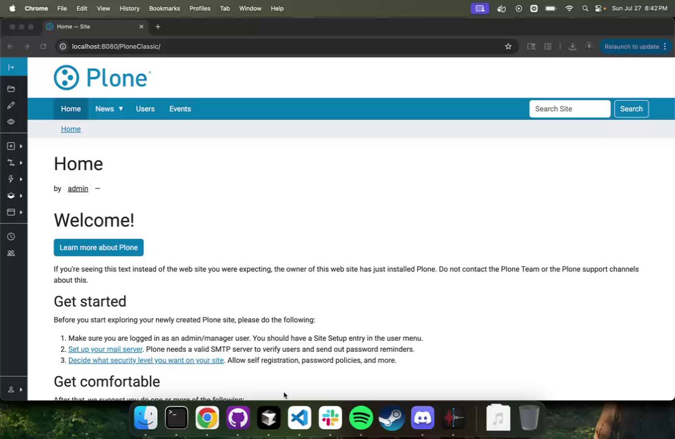
Task: Click the Plone logo
Action: (x=102, y=77)
